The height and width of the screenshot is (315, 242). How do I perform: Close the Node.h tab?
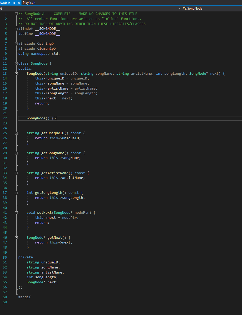click(19, 3)
